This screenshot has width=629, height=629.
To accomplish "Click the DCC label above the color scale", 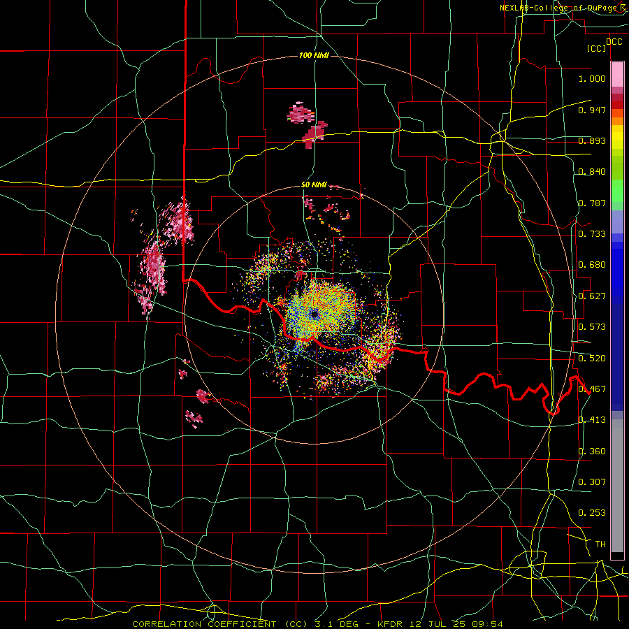I will [x=614, y=42].
